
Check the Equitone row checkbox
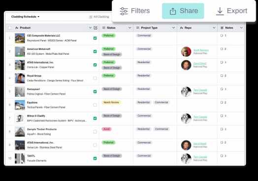[x=95, y=105]
